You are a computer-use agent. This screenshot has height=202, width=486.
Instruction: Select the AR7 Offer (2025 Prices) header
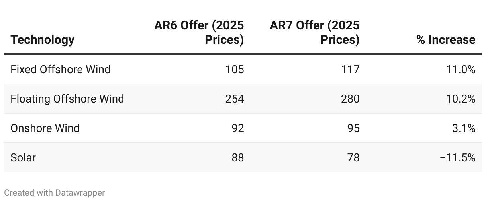click(315, 33)
